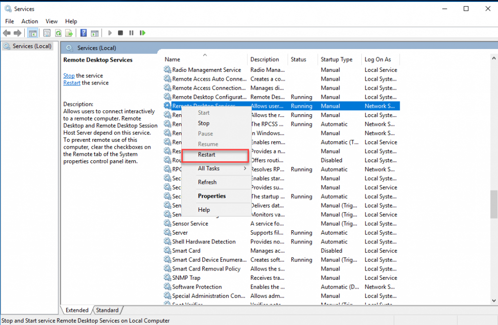This screenshot has width=498, height=325.
Task: Click the Back navigation arrow icon
Action: 6,33
